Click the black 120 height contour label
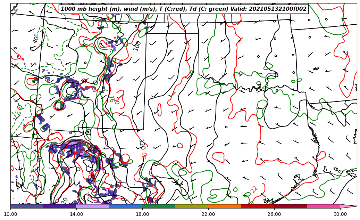The height and width of the screenshot is (220, 360). click(142, 144)
